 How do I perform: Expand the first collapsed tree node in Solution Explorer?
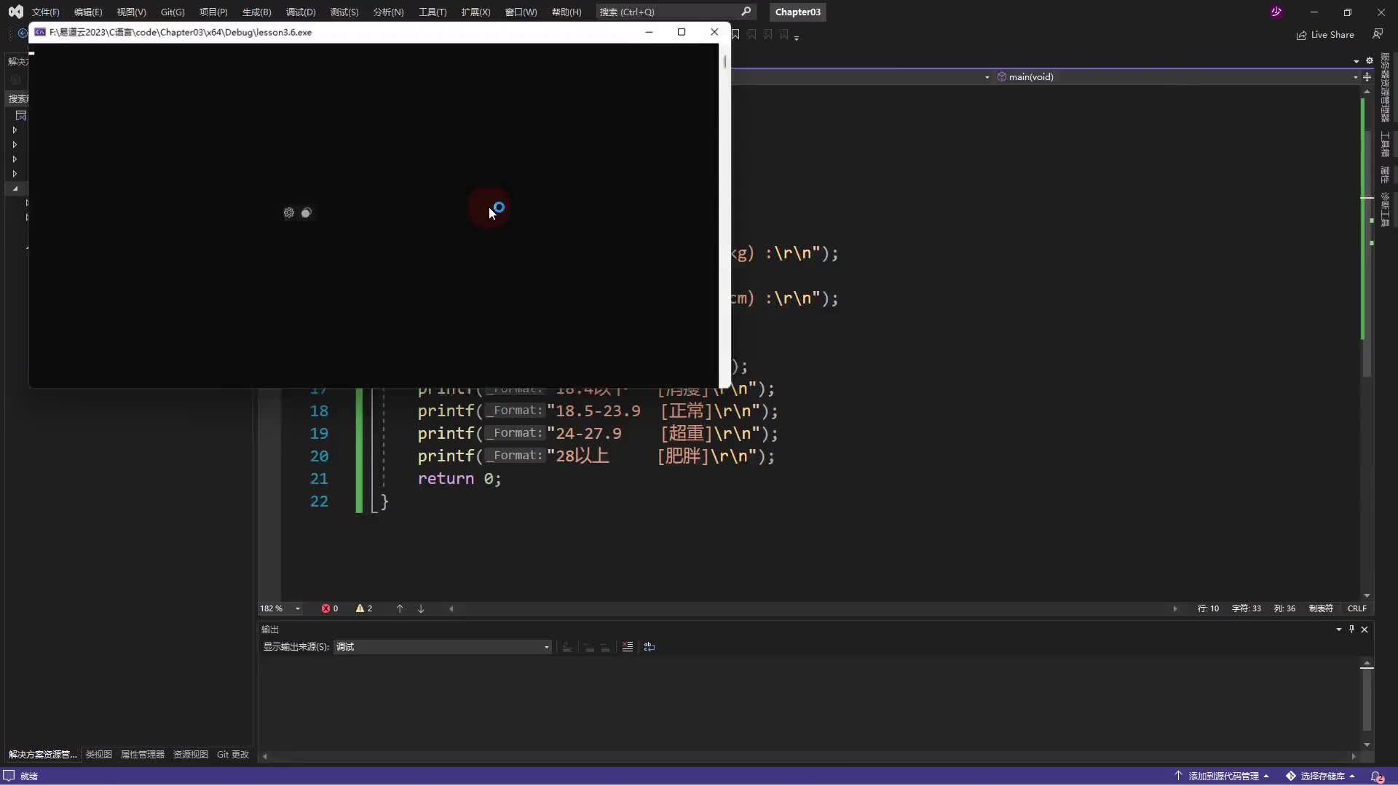pyautogui.click(x=15, y=130)
